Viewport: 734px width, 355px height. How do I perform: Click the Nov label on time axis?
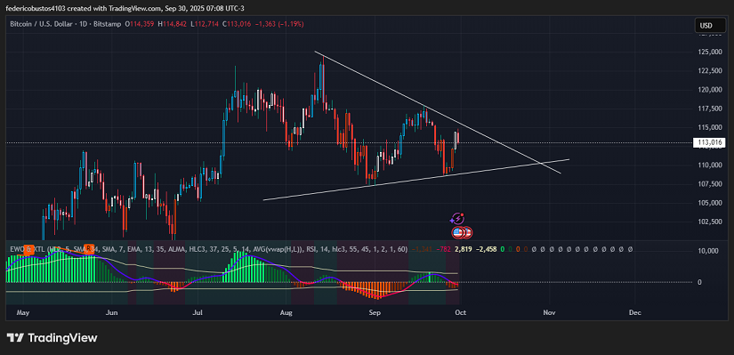pyautogui.click(x=549, y=312)
